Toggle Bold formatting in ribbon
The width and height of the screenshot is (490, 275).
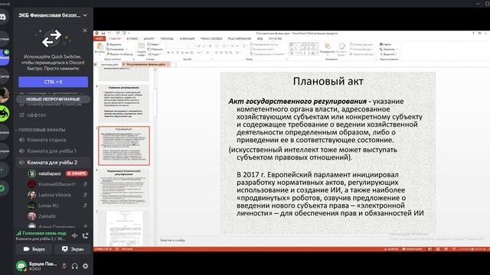point(168,53)
